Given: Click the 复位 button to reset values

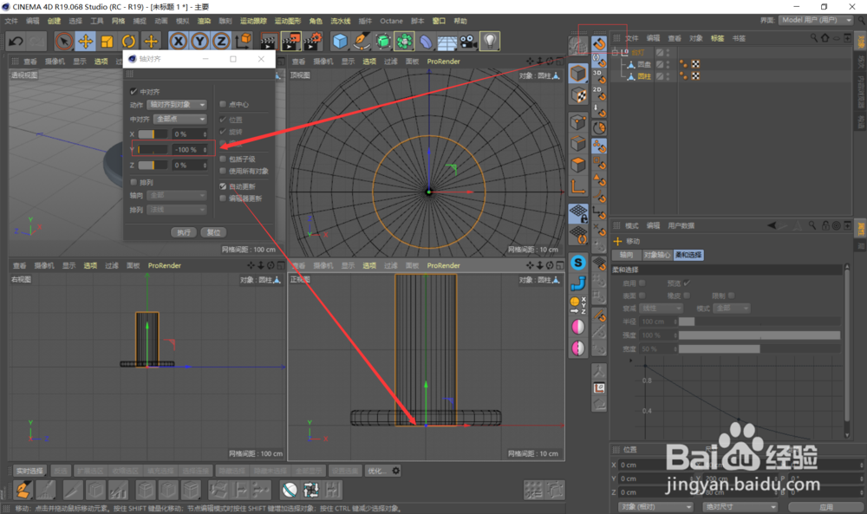Looking at the screenshot, I should (x=213, y=232).
